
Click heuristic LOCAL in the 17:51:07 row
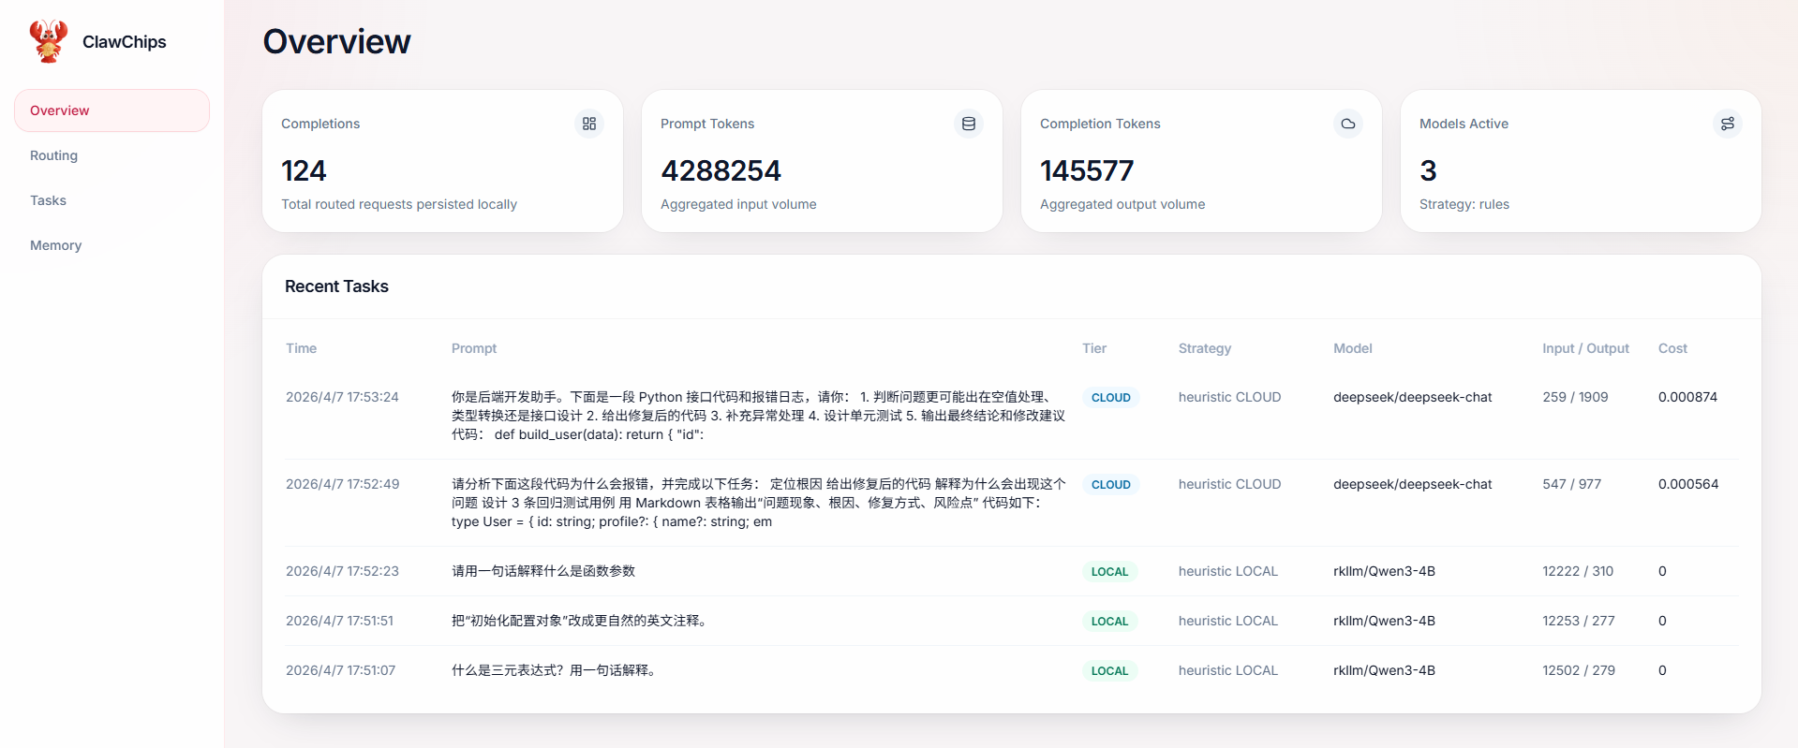1227,670
